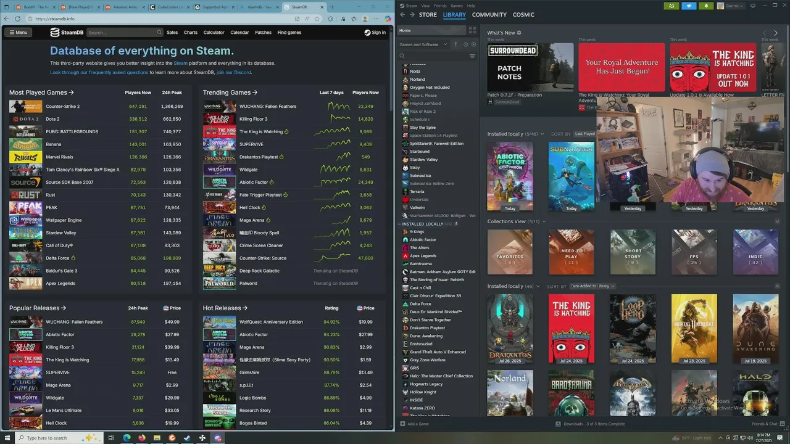Open Steam from the taskbar
The height and width of the screenshot is (444, 790).
[x=187, y=438]
